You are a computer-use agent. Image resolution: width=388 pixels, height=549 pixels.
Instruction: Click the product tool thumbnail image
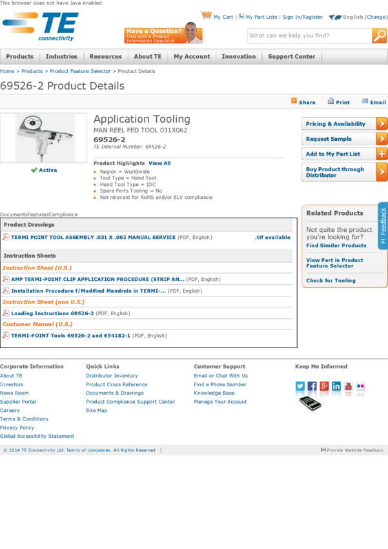point(43,138)
